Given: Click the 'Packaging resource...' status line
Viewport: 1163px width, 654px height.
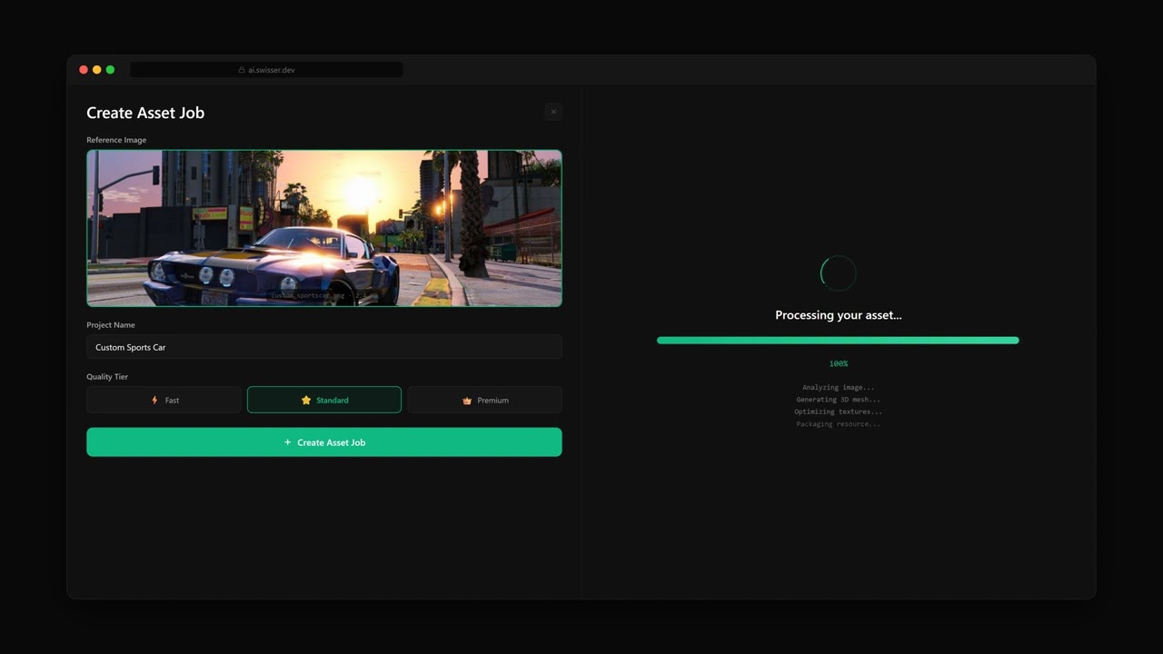Looking at the screenshot, I should 838,424.
